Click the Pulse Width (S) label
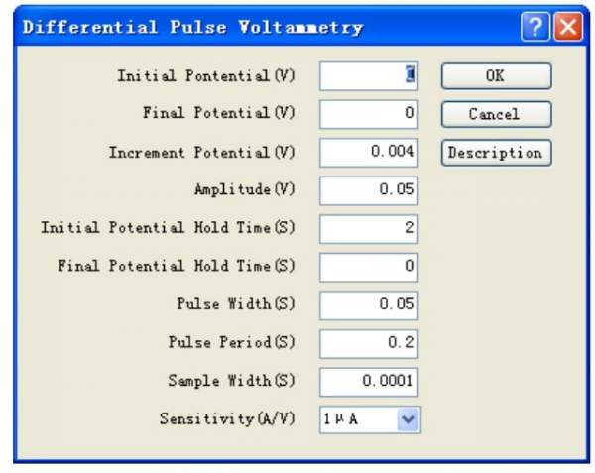Image resolution: width=595 pixels, height=473 pixels. [x=235, y=304]
